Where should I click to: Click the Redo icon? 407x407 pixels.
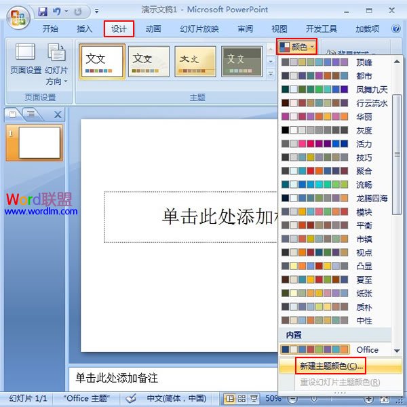(77, 12)
